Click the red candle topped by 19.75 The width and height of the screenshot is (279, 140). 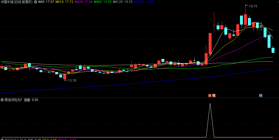[x=245, y=19]
